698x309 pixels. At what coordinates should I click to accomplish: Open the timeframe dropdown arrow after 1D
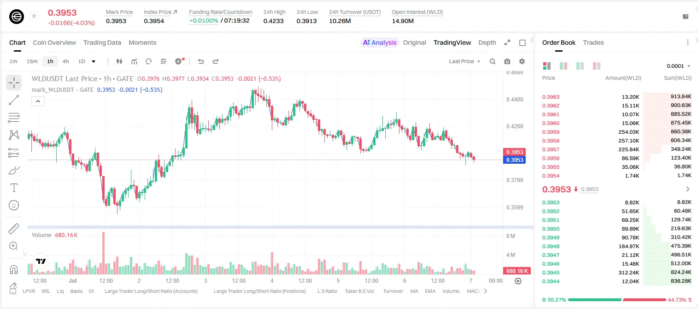point(94,61)
